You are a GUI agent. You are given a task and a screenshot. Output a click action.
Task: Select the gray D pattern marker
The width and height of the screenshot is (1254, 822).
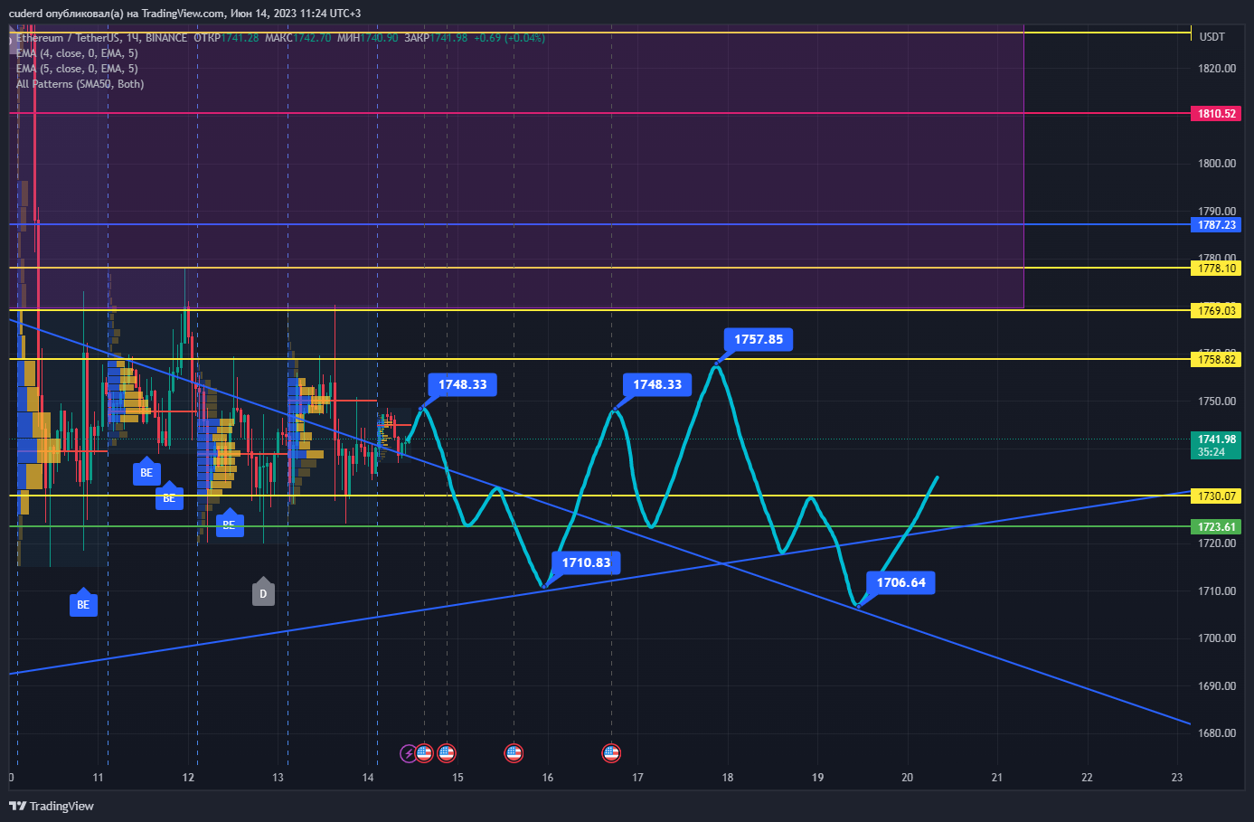coord(263,592)
